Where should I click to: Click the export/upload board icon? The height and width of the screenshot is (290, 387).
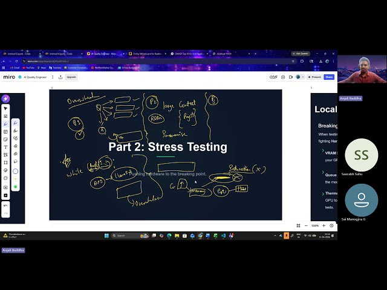point(60,77)
